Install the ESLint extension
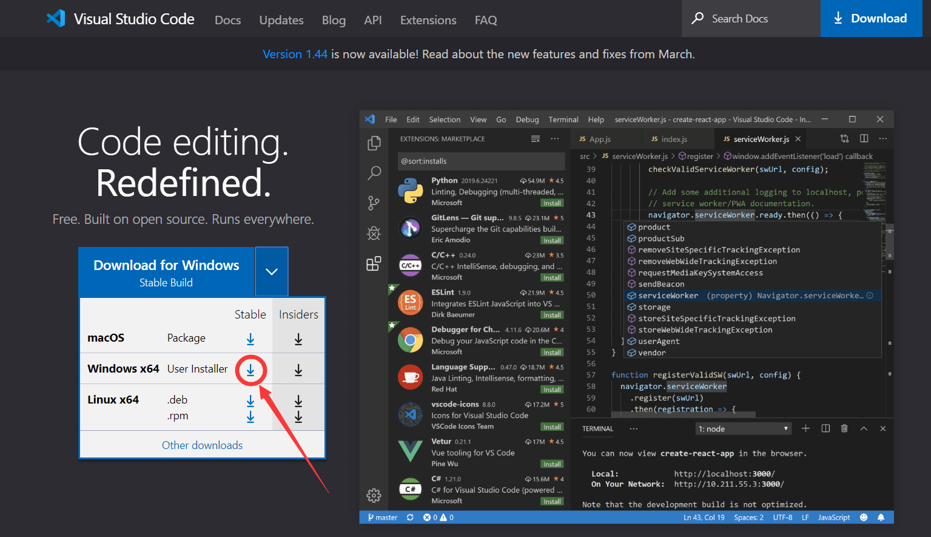Screen dimensions: 931x537 (x=552, y=315)
